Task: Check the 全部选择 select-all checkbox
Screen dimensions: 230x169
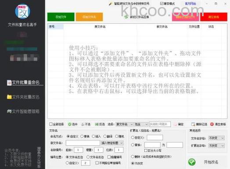Action: tap(51, 124)
